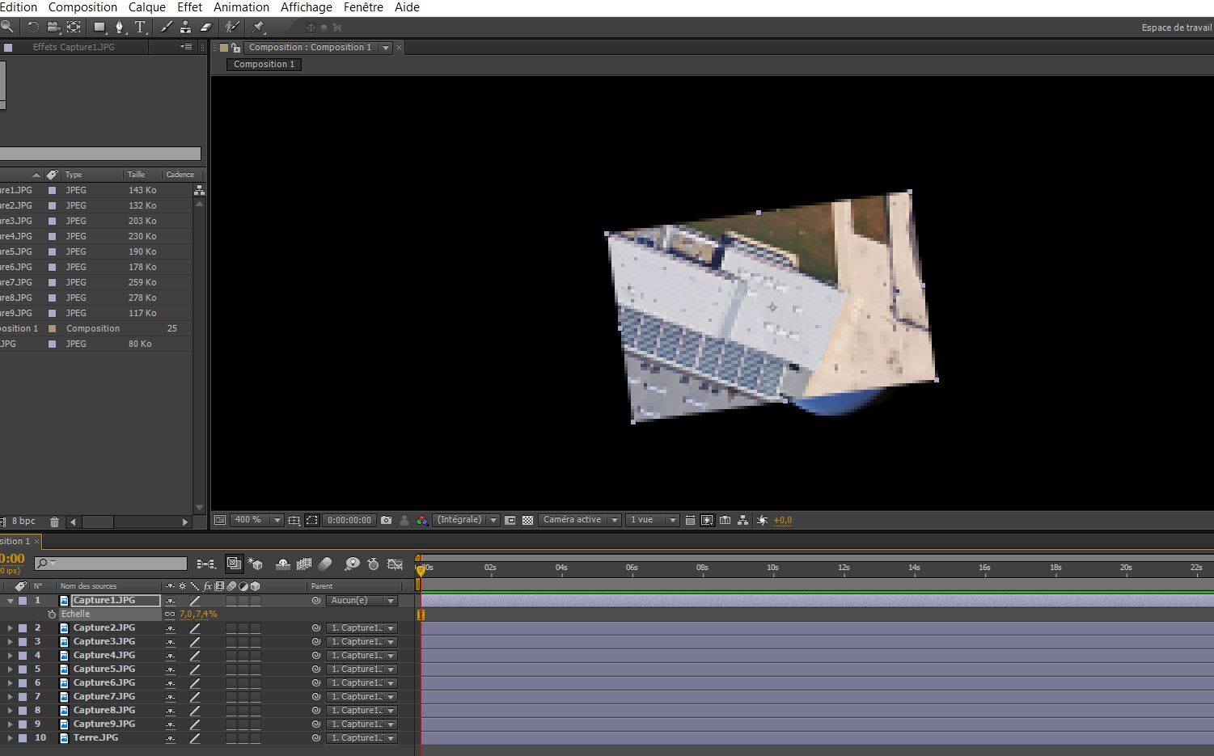Open brainstorm tool in timeline

(x=352, y=564)
